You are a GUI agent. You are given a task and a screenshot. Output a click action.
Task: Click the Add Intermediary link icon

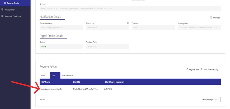[x=202, y=69]
